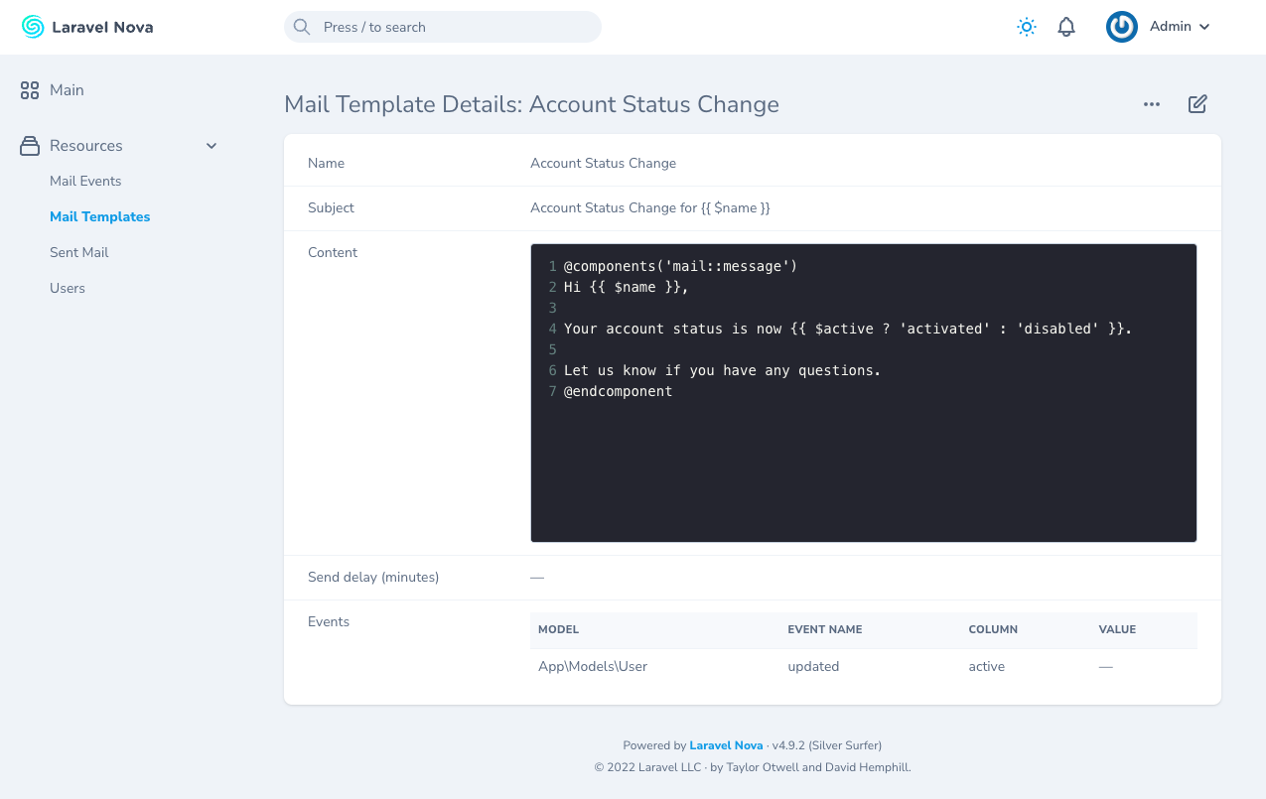Click the '@endcomponent' code line
Image resolution: width=1266 pixels, height=799 pixels.
[618, 391]
